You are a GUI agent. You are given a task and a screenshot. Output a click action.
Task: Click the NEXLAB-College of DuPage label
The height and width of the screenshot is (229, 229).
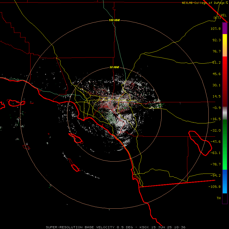[205, 3]
